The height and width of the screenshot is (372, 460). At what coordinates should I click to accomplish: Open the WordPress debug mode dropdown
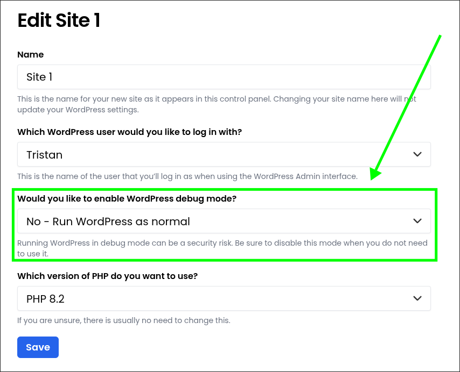tap(224, 221)
